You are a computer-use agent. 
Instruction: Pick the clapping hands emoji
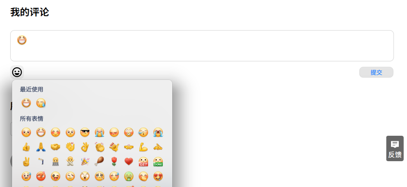tap(100, 147)
